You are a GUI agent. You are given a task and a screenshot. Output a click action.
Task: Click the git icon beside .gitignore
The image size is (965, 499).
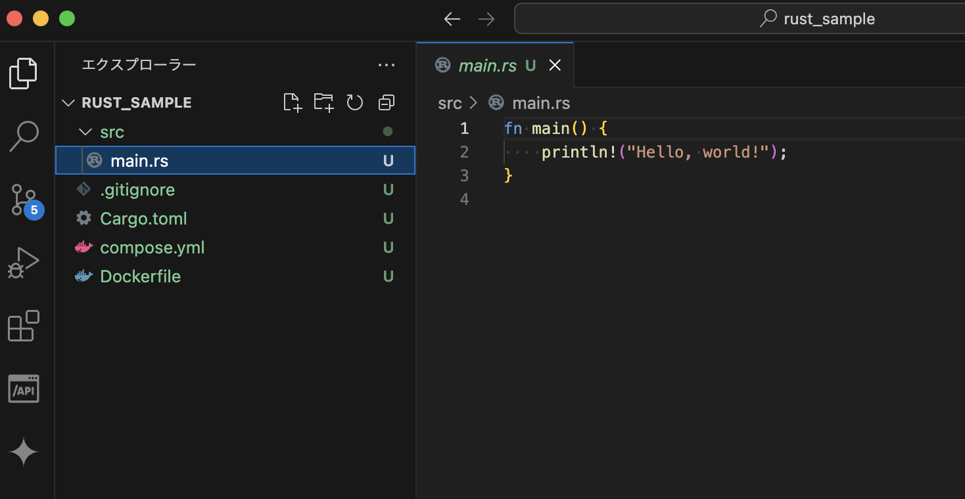tap(83, 189)
